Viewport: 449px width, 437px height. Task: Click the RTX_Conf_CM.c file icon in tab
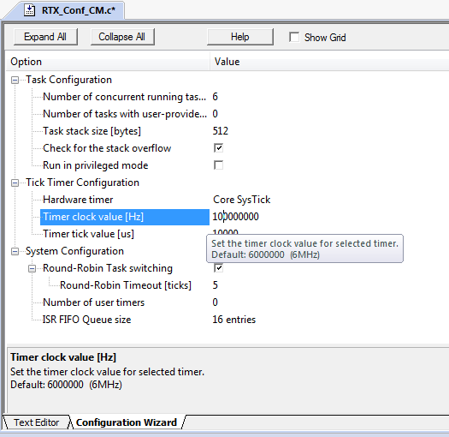29,10
